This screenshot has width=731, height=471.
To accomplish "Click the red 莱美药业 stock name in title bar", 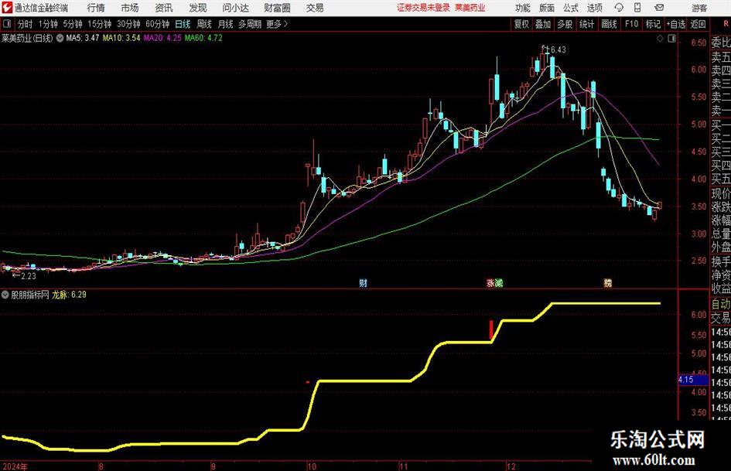I will coord(470,8).
